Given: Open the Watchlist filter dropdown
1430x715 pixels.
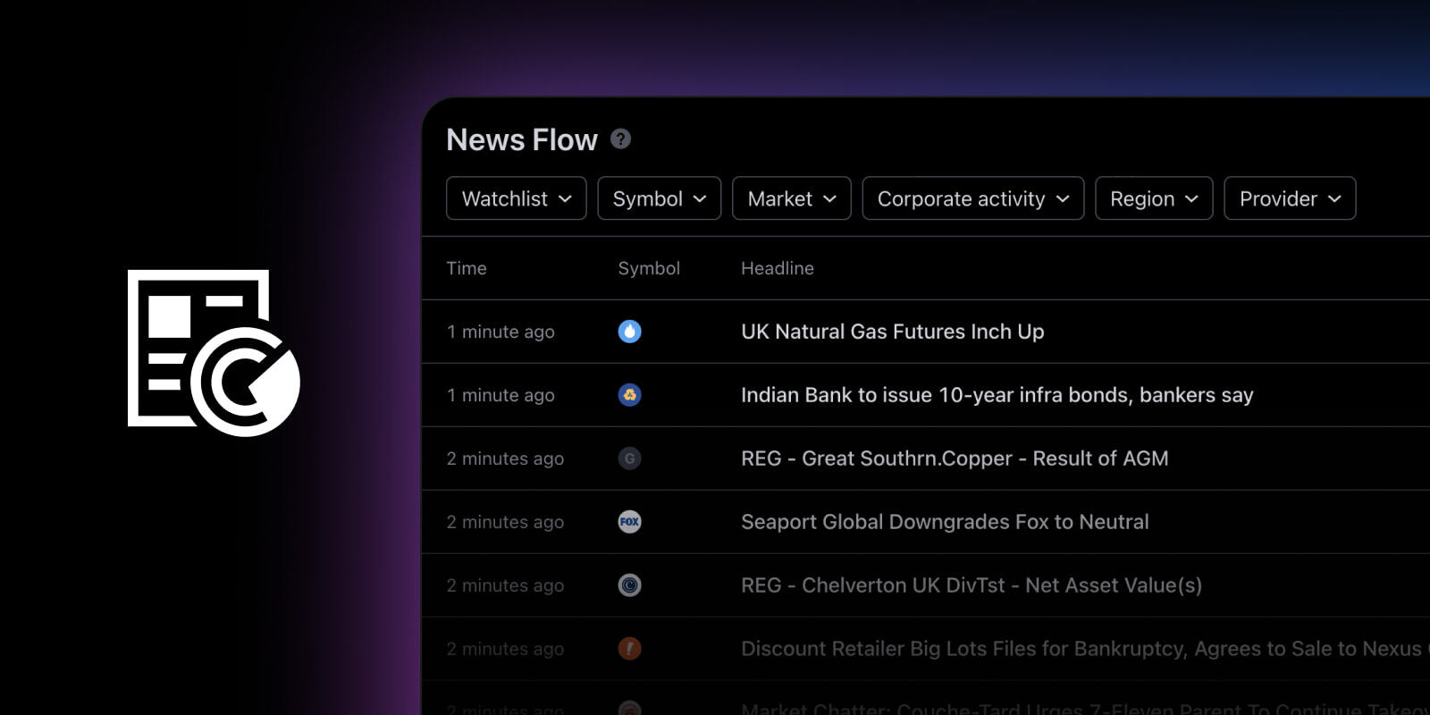Looking at the screenshot, I should [x=516, y=198].
